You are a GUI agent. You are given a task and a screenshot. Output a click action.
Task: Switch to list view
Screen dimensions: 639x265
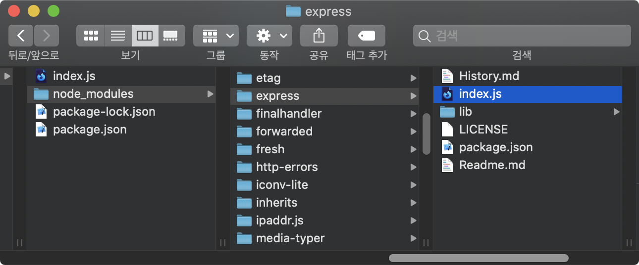pyautogui.click(x=118, y=36)
